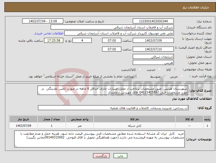Click the remaining time field 17:25:58
Image resolution: width=216 pixels, height=163 pixels.
click(54, 40)
